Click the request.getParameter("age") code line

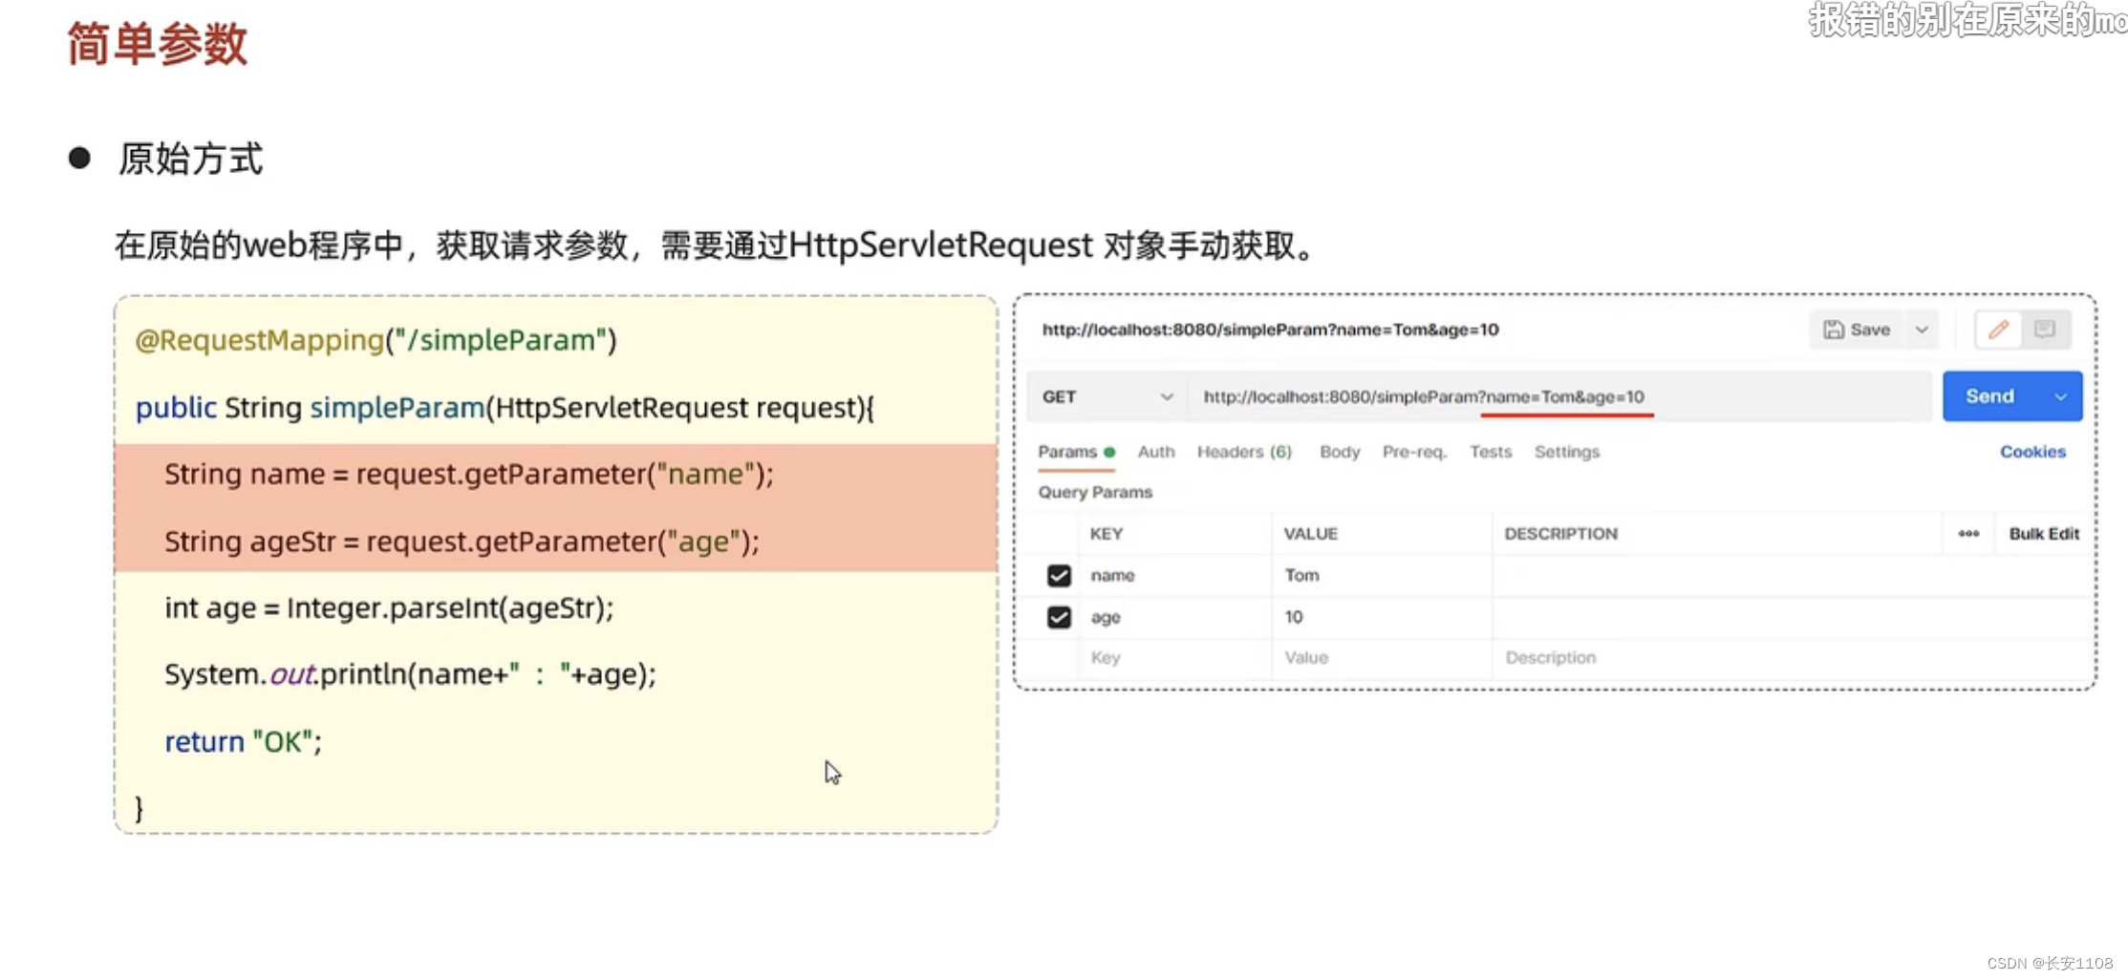pyautogui.click(x=462, y=542)
